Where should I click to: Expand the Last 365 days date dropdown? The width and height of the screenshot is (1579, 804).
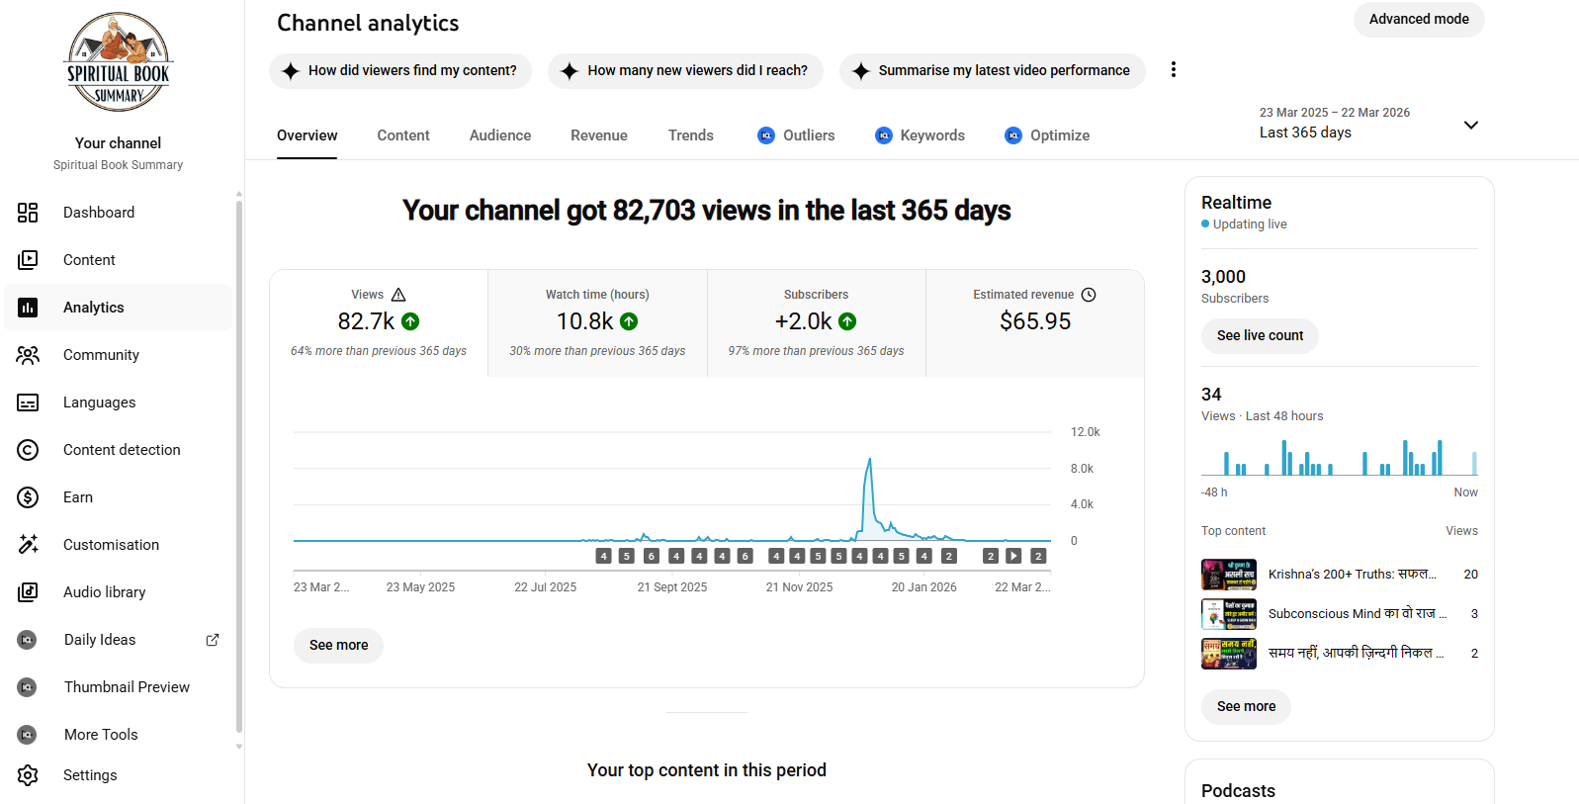[x=1470, y=125]
